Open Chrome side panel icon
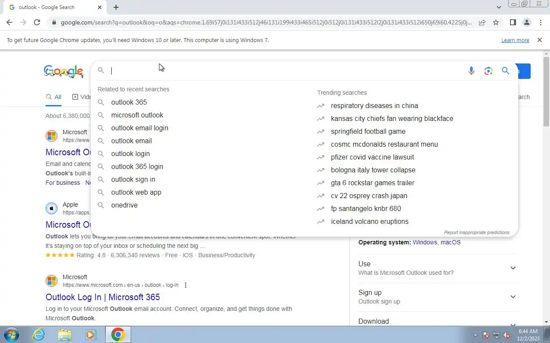The height and width of the screenshot is (343, 550). tap(513, 22)
